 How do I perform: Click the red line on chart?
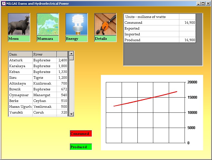145,99
